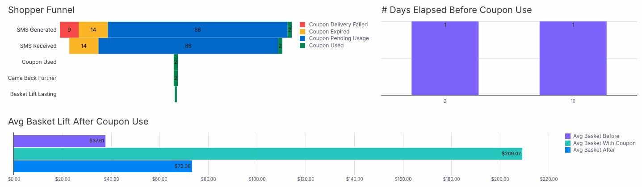Select the red bar segment labeled 9

tap(69, 30)
